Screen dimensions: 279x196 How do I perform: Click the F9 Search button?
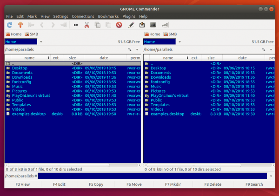254,184
